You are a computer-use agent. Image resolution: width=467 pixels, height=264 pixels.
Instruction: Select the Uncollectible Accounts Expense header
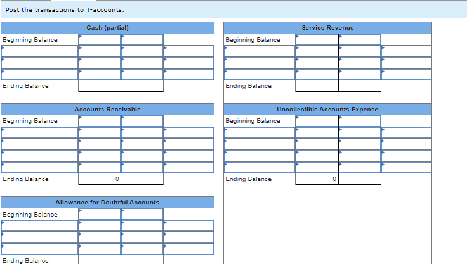(x=327, y=110)
